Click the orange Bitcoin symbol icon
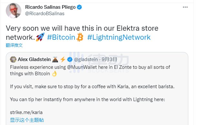Image resolution: width=198 pixels, height=125 pixels. click(80, 37)
